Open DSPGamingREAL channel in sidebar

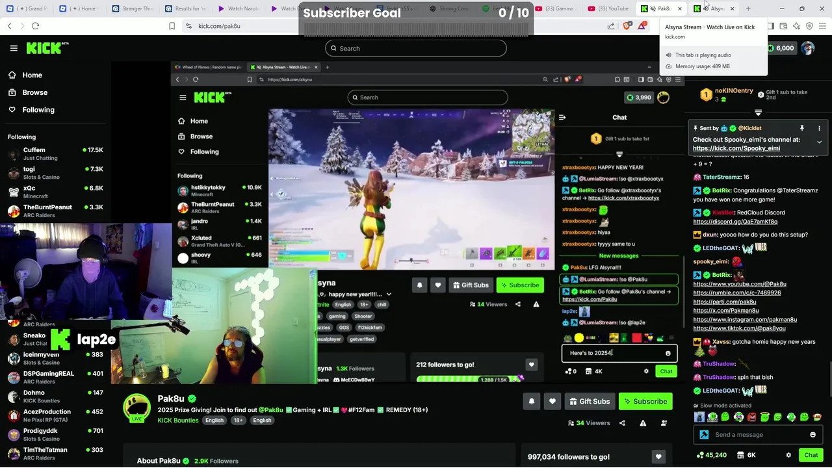(x=55, y=377)
